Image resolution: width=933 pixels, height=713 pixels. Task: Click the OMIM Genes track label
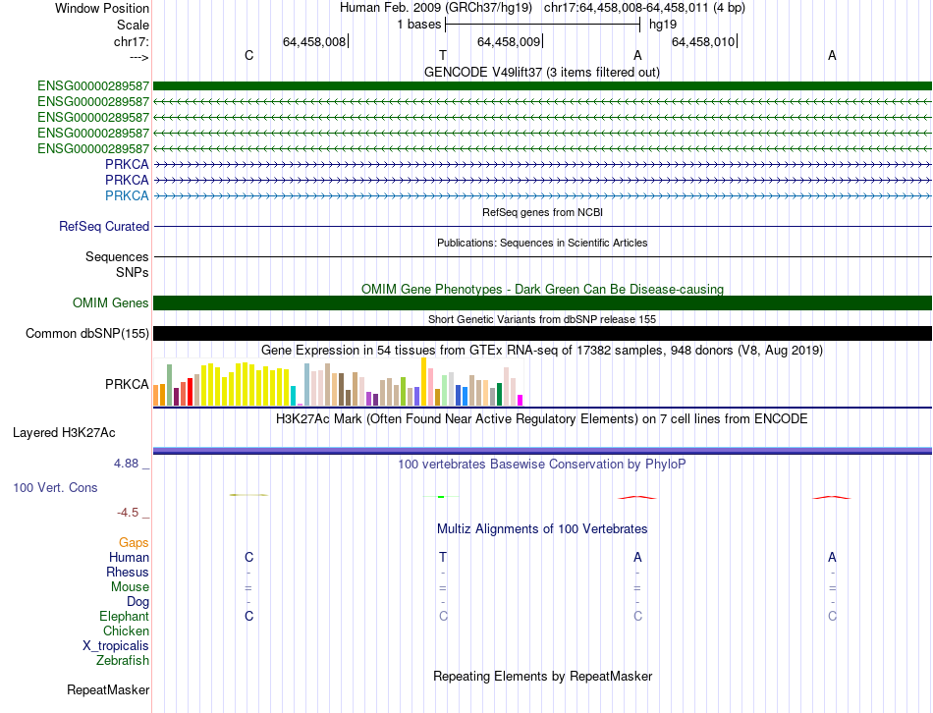(110, 302)
